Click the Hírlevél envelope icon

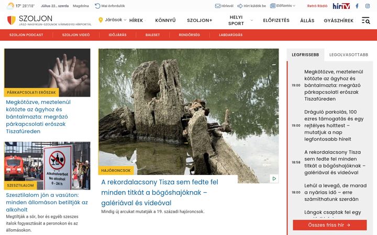tap(218, 6)
